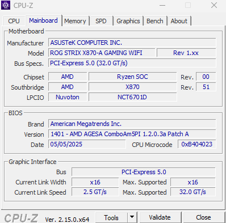Click the LPCIO NCT6701D field
226x223 pixels.
[x=132, y=97]
